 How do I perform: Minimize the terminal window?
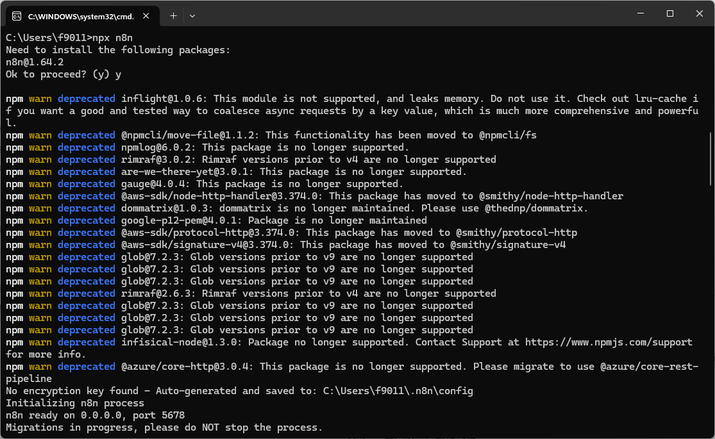pyautogui.click(x=639, y=13)
